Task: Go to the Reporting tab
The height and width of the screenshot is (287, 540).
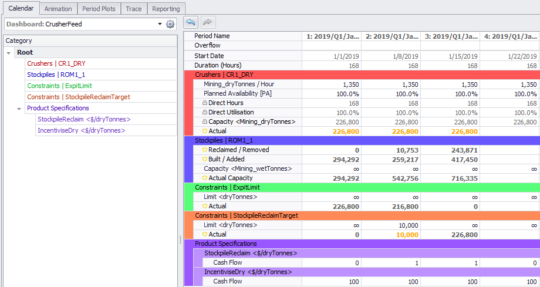Action: 166,9
